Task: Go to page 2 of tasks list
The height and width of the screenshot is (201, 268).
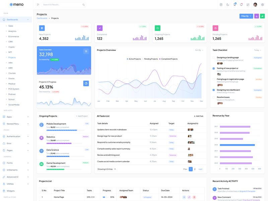Action: point(195,169)
